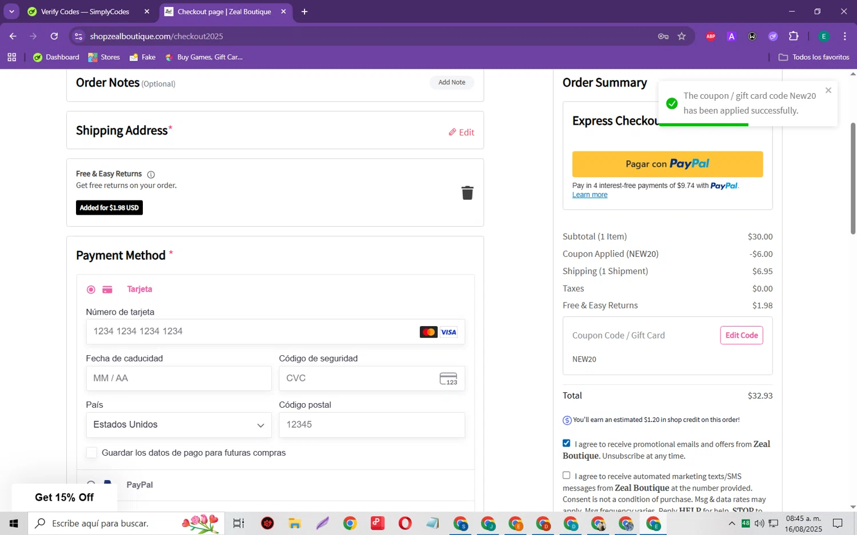This screenshot has width=857, height=535.
Task: Click the purple circular extension icon beside the puzzle piece
Action: click(773, 36)
